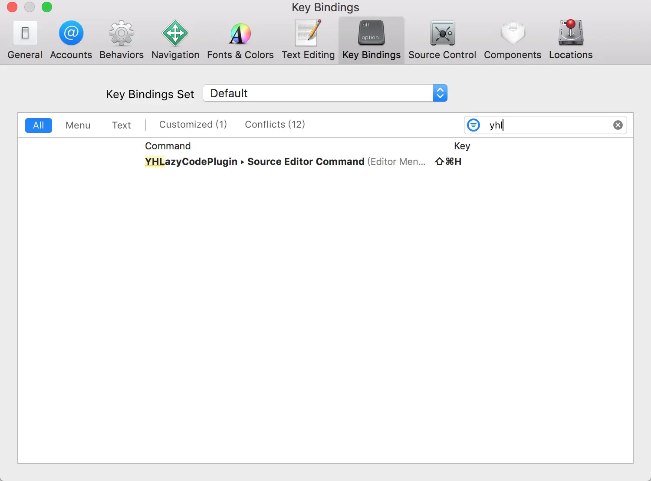Show Customized (1) key bindings

point(193,125)
